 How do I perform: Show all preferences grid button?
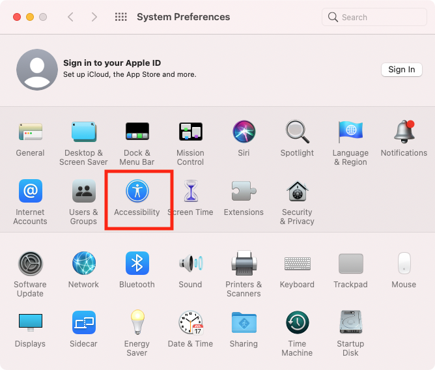tap(121, 17)
